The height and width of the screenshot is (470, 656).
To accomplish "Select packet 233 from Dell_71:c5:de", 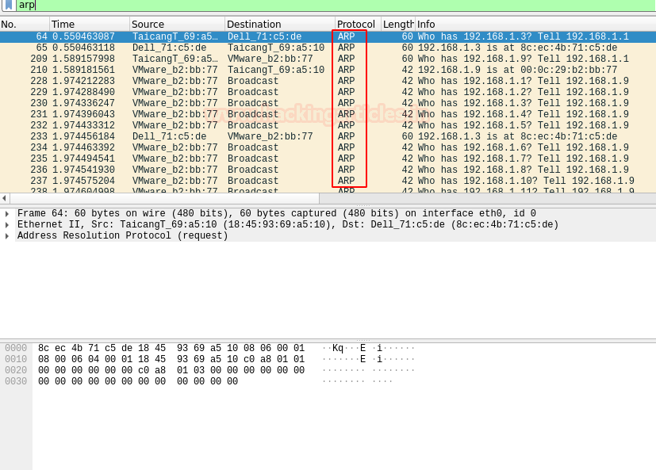I will click(x=328, y=136).
